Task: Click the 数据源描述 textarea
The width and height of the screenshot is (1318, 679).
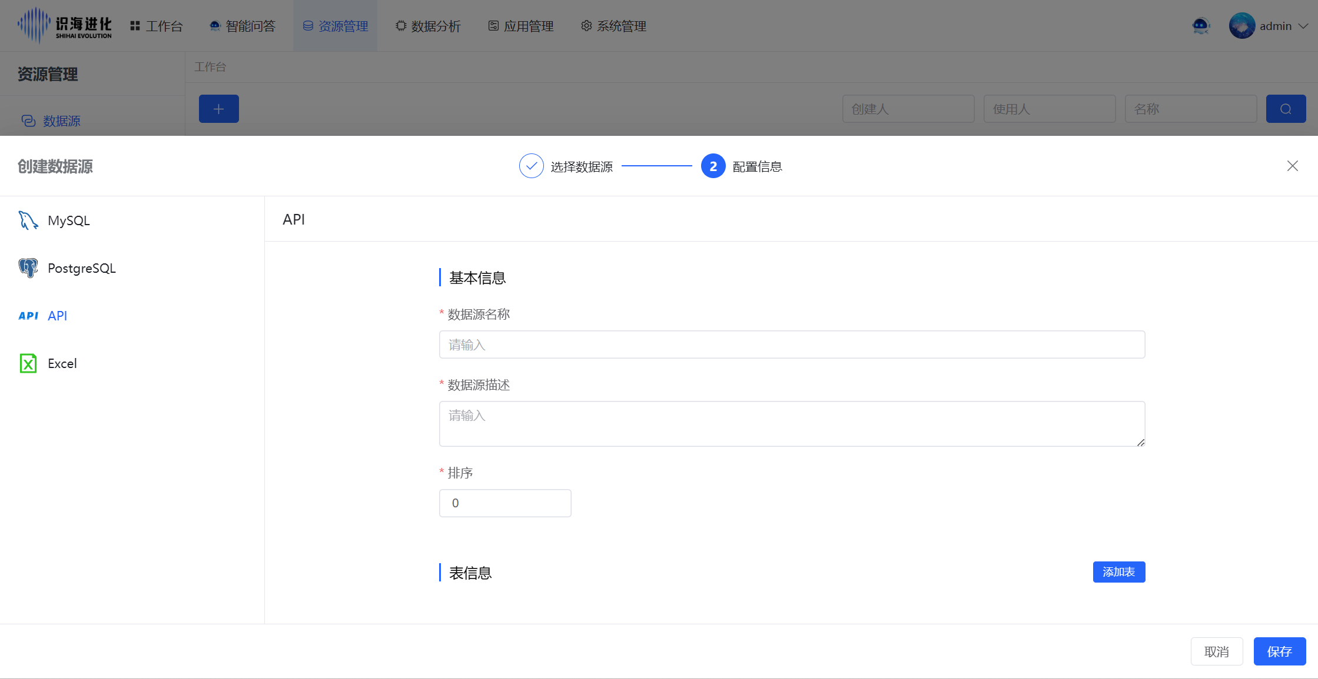Action: tap(792, 424)
